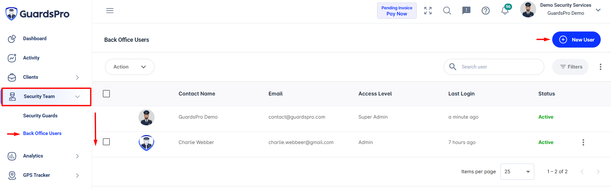Open table options vertical dots menu

tap(600, 67)
